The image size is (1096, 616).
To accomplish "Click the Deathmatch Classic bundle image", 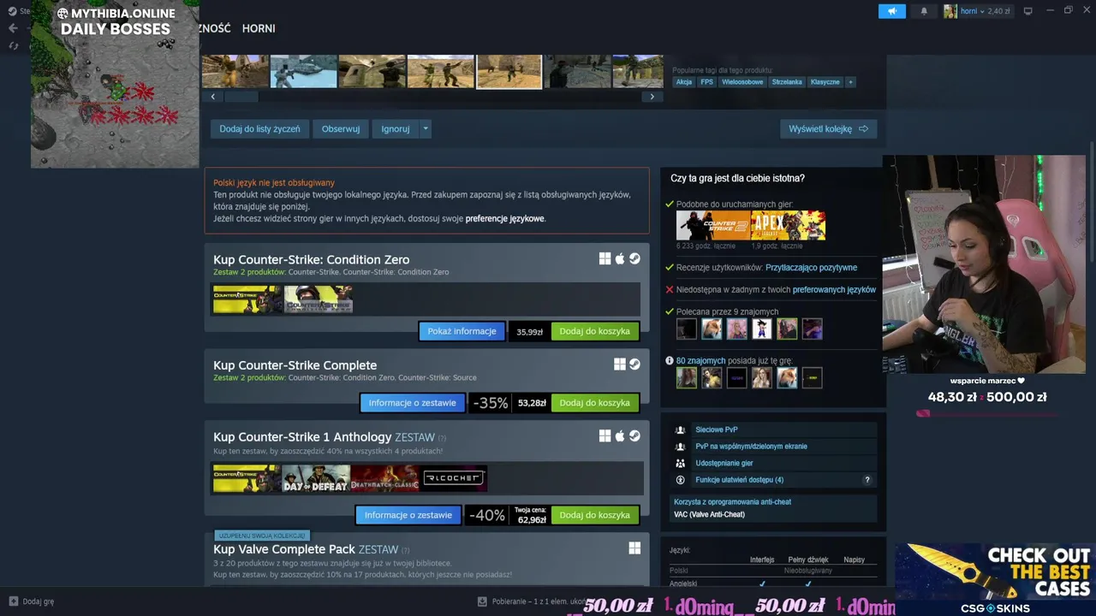I will click(x=384, y=478).
